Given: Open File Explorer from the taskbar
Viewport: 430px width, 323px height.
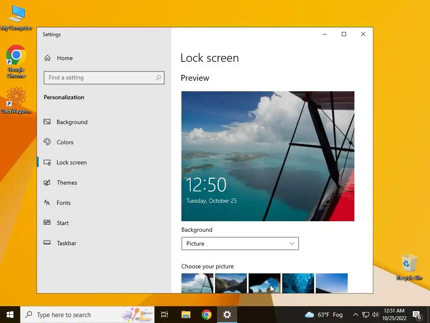Looking at the screenshot, I should (186, 315).
